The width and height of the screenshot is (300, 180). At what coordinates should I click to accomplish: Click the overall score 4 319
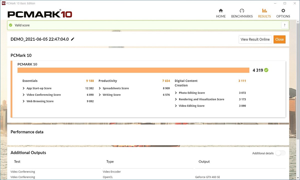pos(258,70)
